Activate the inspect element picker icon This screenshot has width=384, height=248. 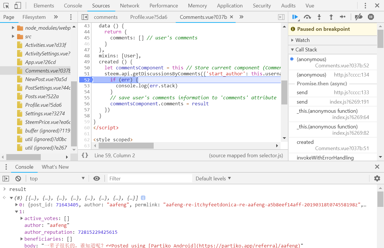[6, 5]
